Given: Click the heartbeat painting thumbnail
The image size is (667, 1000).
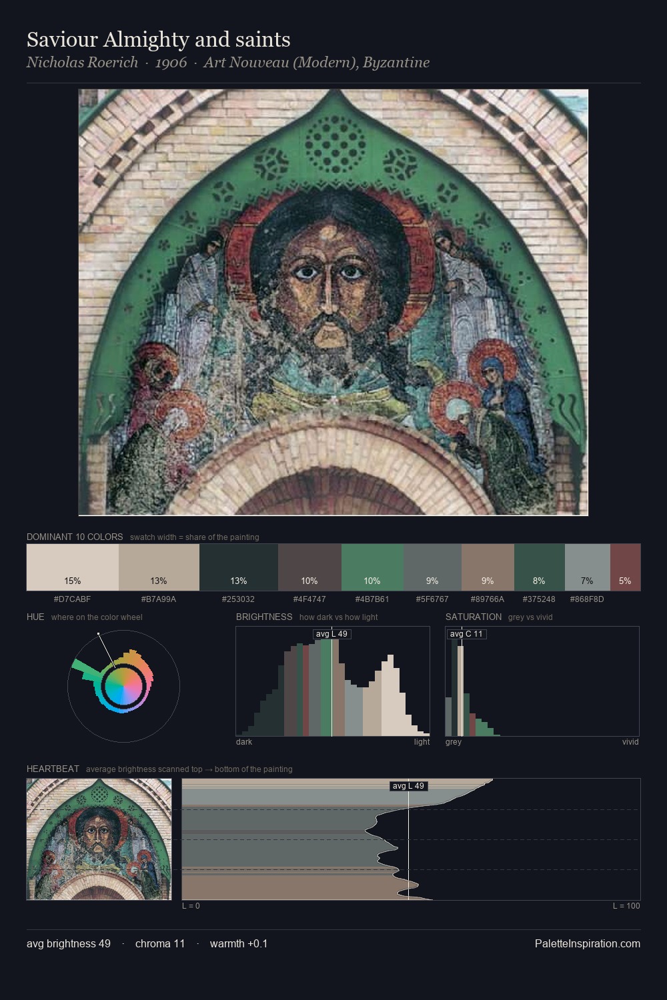Looking at the screenshot, I should [x=99, y=839].
